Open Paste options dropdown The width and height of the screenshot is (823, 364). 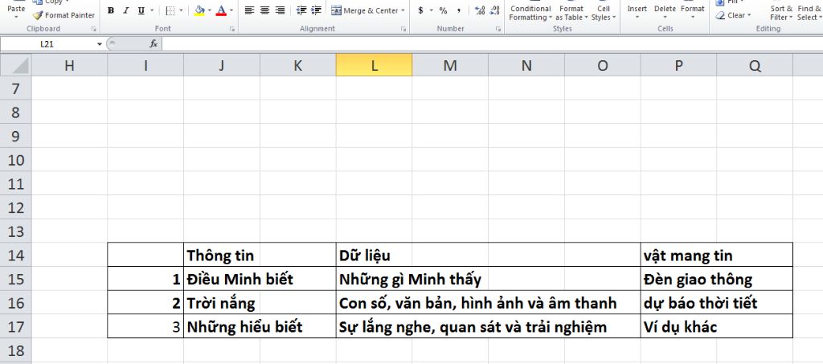pos(16,18)
